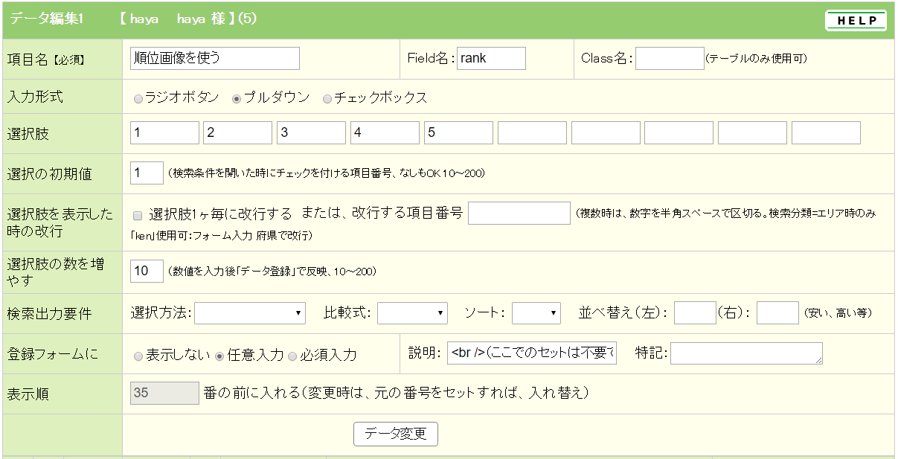Open the 選択方法 dropdown
This screenshot has height=459, width=898.
coord(250,313)
